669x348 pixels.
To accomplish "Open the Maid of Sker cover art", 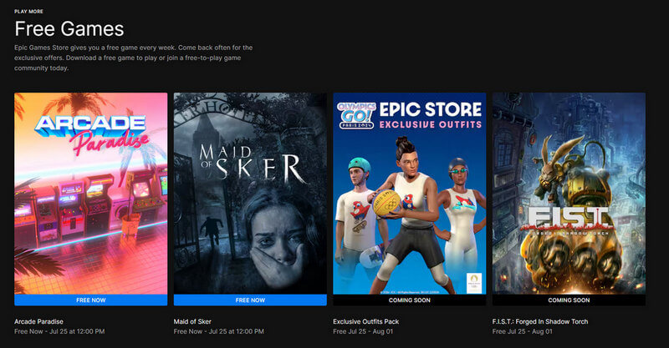I will point(250,194).
